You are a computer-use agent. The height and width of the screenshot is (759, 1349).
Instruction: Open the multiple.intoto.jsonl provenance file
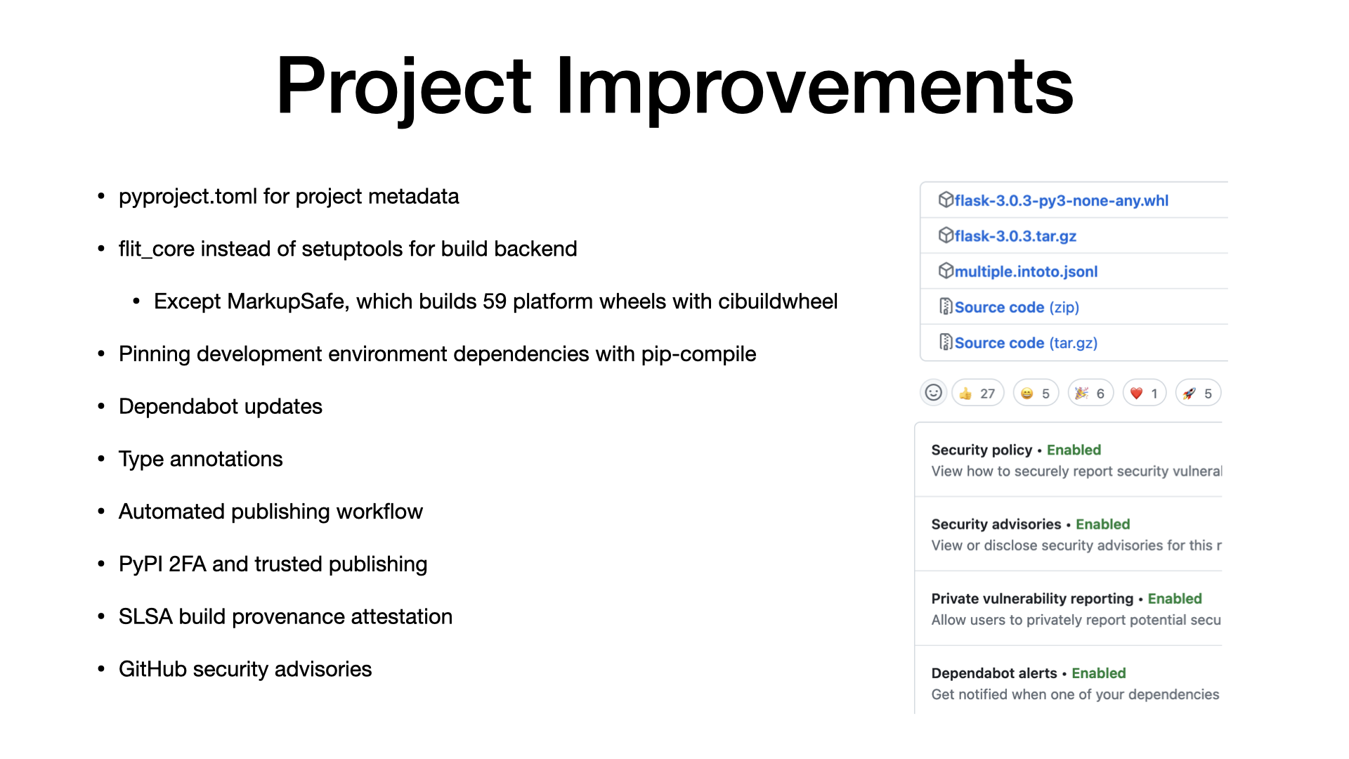(x=1026, y=272)
